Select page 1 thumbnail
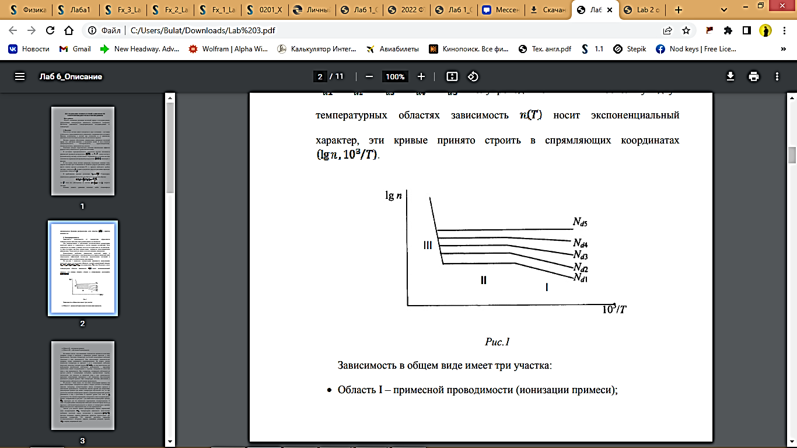Viewport: 797px width, 448px height. point(82,152)
